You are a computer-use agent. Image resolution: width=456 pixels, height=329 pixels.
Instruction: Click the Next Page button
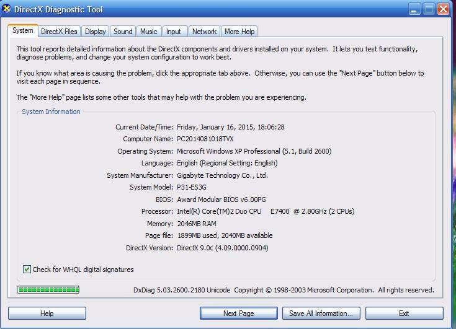[238, 314]
